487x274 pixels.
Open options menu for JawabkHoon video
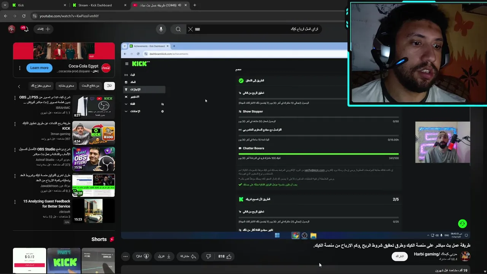point(15,176)
